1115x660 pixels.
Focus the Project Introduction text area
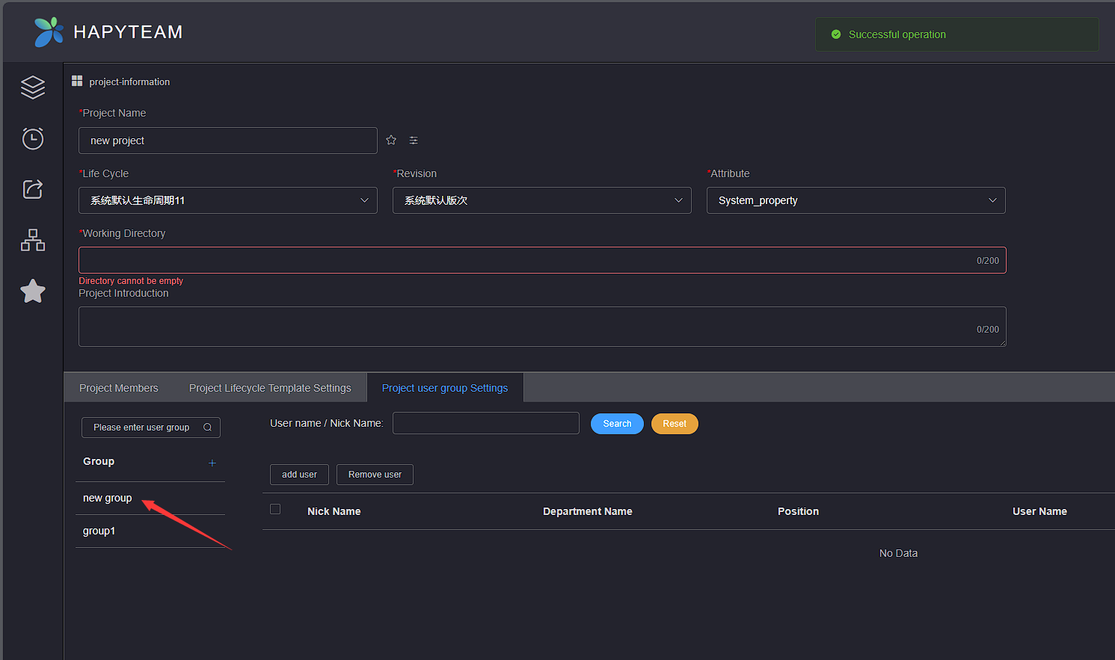coord(542,327)
